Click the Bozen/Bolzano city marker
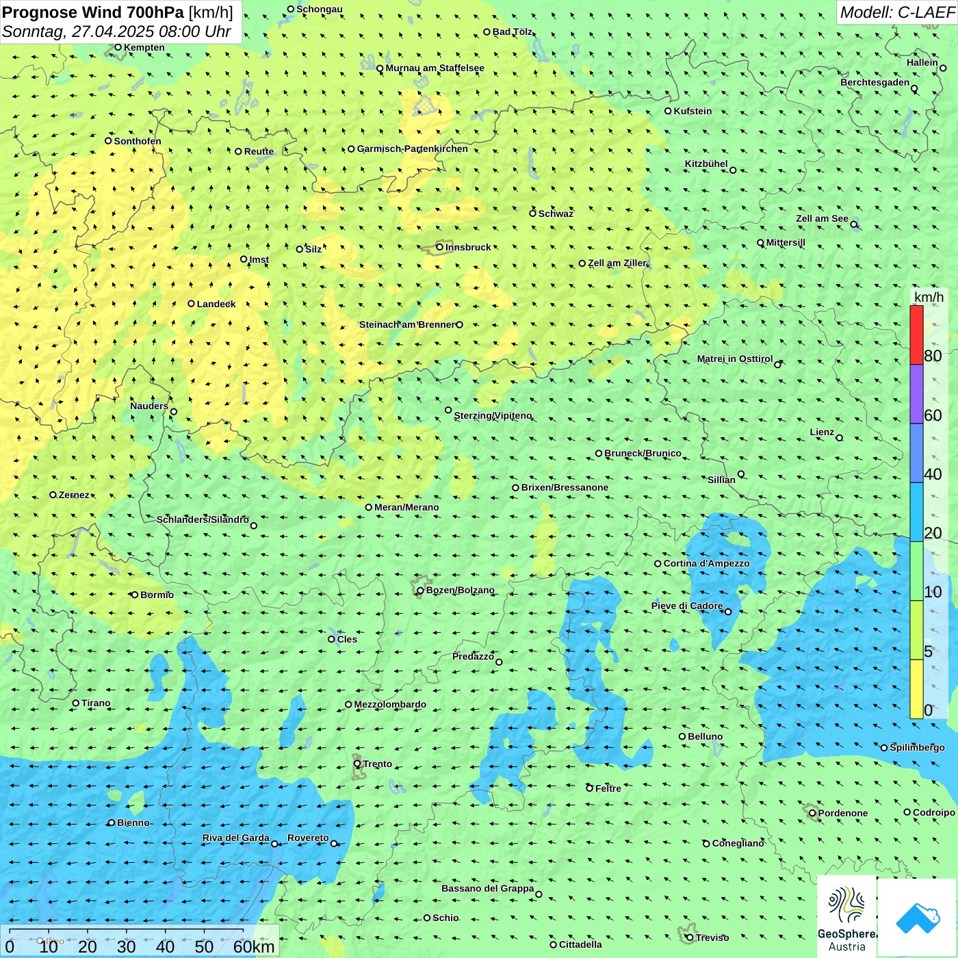The height and width of the screenshot is (958, 958). click(x=420, y=590)
